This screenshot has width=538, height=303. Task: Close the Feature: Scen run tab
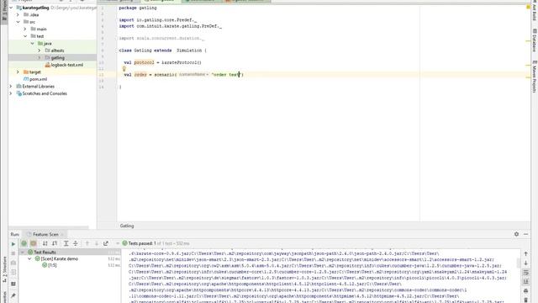point(62,234)
